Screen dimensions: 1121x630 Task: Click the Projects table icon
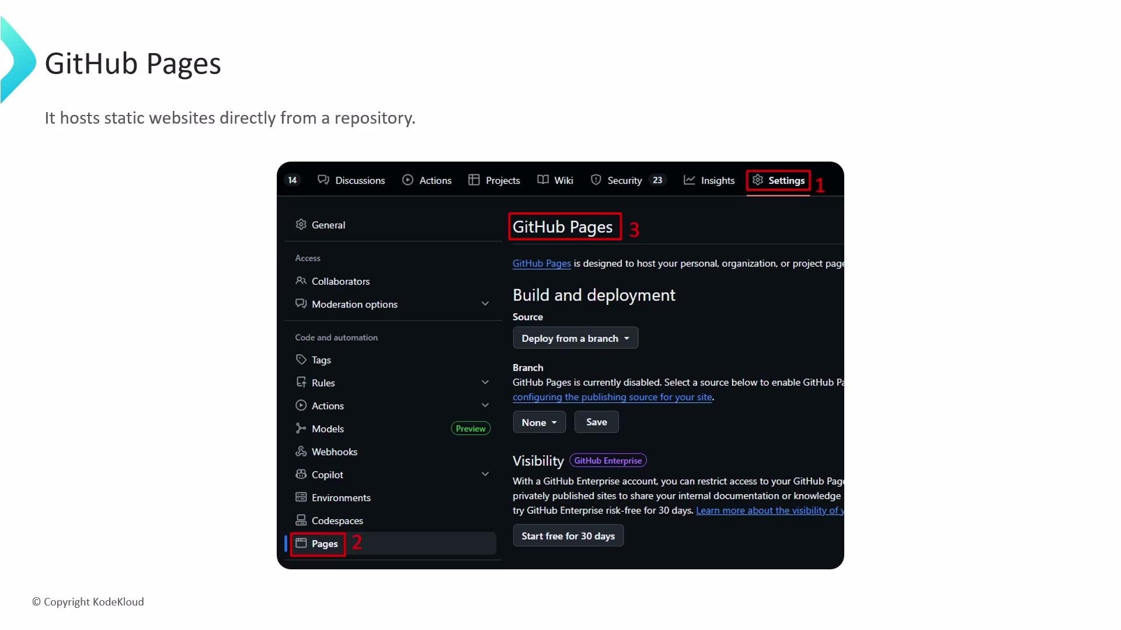click(474, 180)
